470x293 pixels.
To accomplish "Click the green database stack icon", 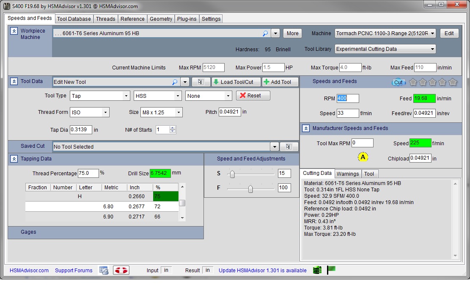I will [x=317, y=270].
